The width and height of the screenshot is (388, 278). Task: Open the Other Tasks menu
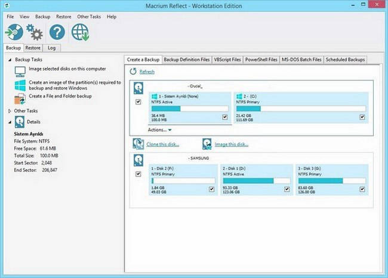(89, 17)
